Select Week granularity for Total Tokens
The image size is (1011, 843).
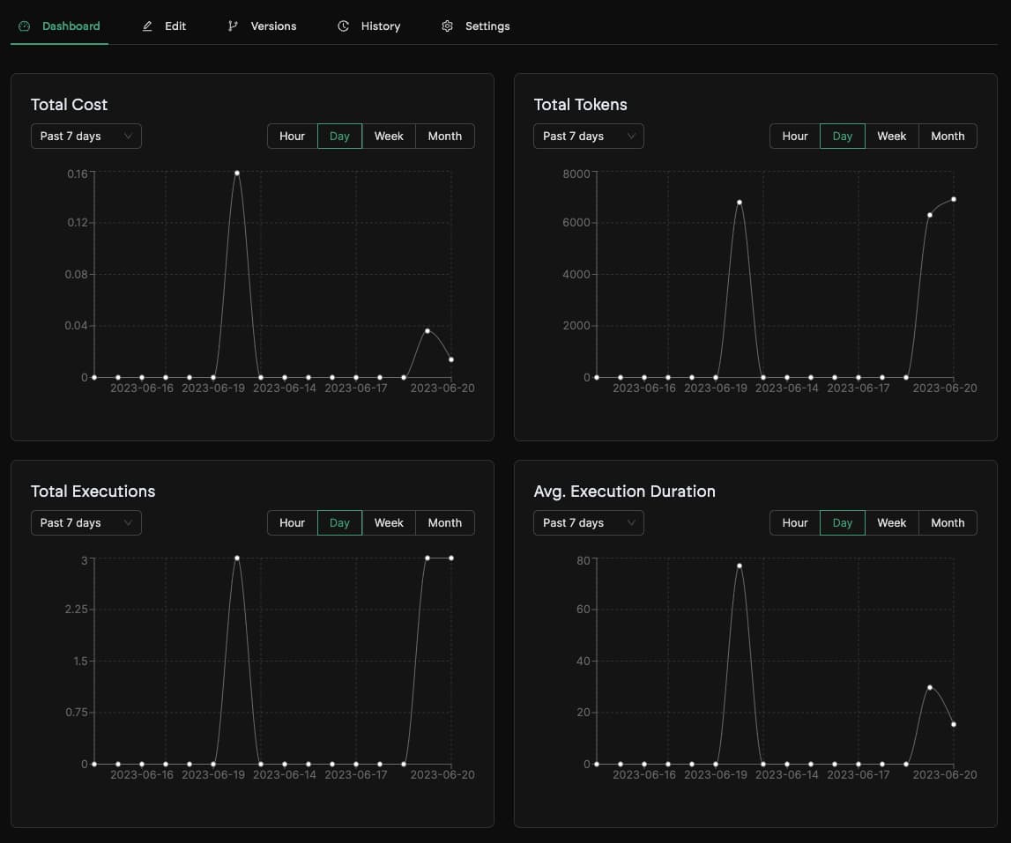click(x=891, y=137)
